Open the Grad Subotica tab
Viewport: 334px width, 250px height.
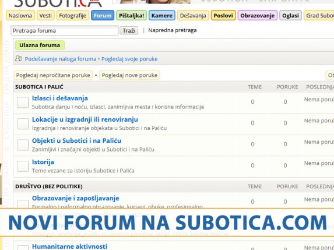tap(319, 16)
